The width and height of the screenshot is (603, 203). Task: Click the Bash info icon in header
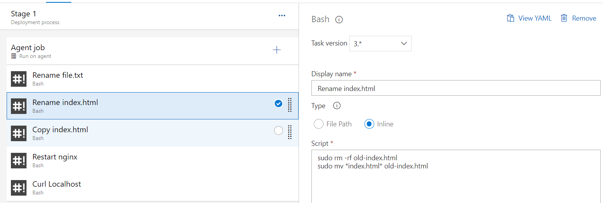coord(339,19)
